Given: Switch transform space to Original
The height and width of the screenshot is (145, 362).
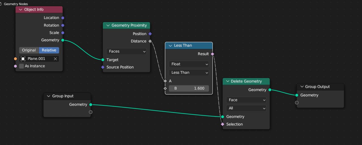Looking at the screenshot, I should click(29, 50).
